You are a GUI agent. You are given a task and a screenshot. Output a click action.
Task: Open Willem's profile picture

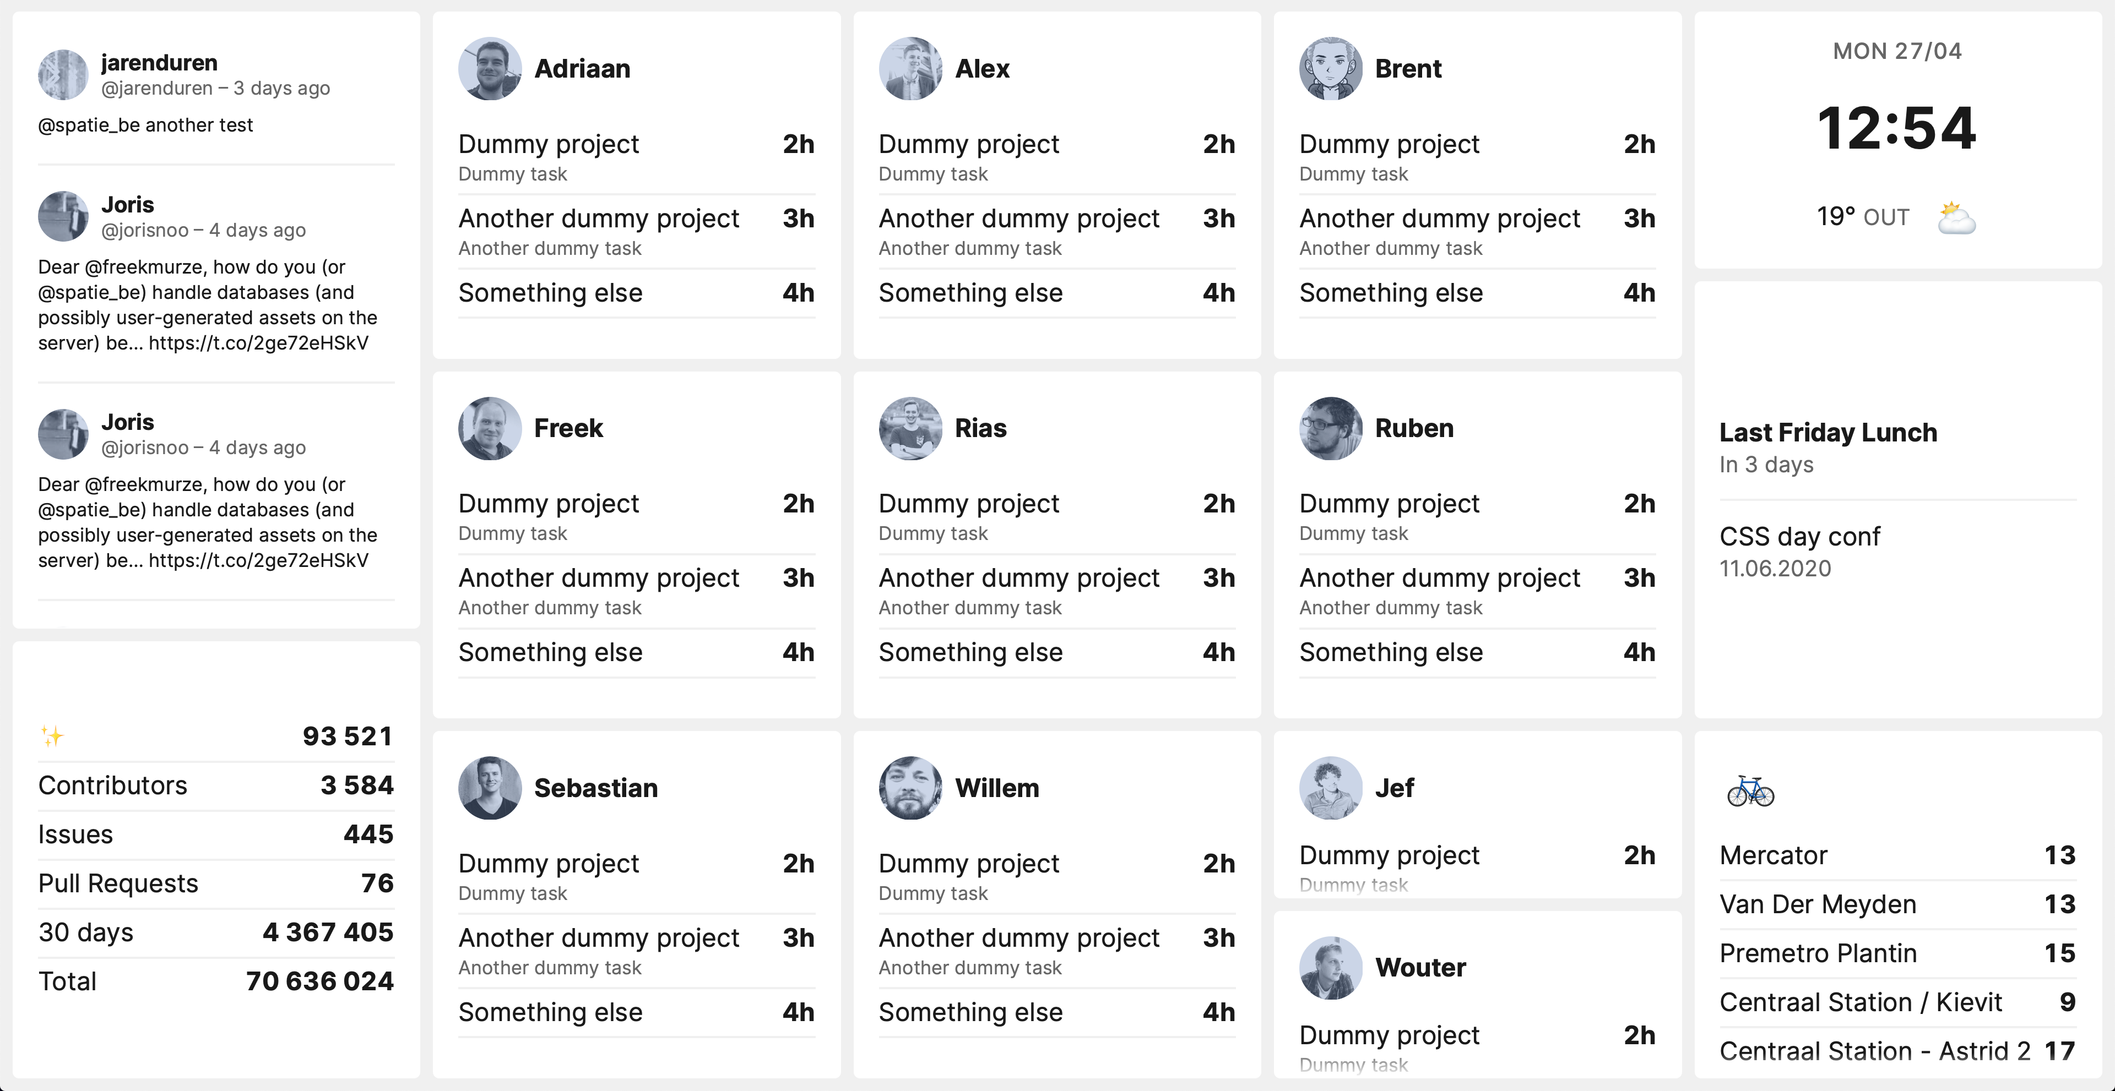coord(910,788)
